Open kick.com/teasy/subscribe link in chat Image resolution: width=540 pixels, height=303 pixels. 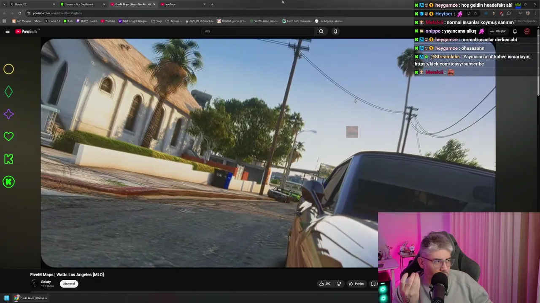point(449,64)
